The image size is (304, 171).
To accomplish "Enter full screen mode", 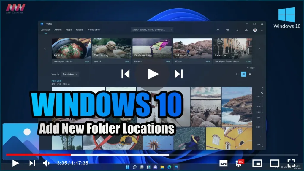I will pyautogui.click(x=291, y=163).
